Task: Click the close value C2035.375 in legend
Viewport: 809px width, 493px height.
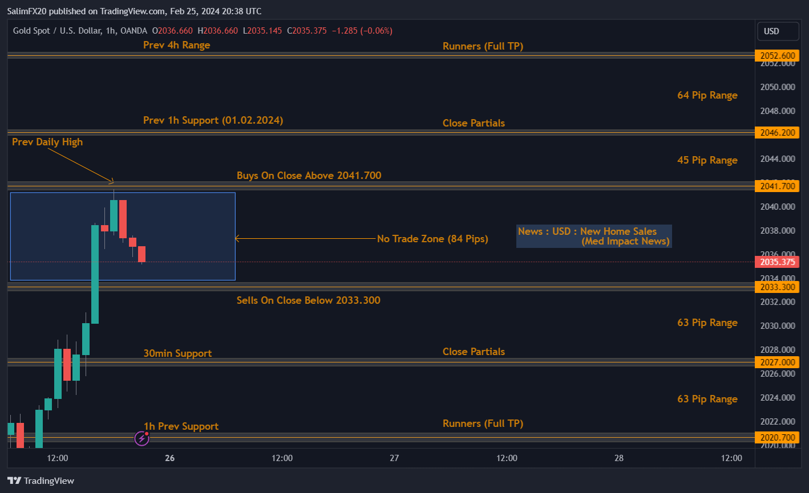Action: click(307, 31)
